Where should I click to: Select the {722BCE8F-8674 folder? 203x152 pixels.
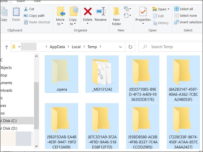tap(183, 126)
